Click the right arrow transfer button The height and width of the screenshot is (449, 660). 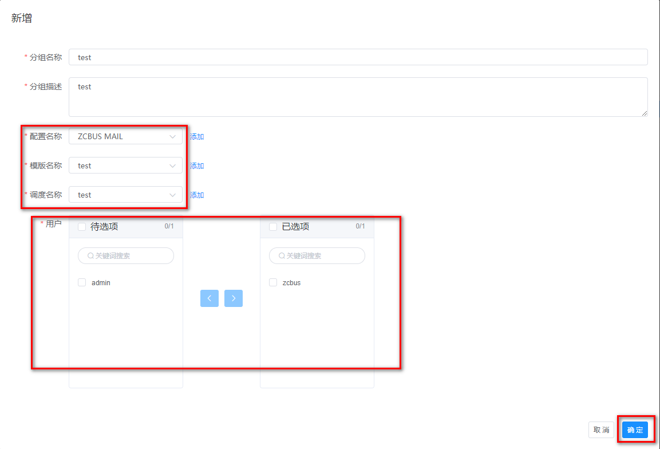[234, 298]
